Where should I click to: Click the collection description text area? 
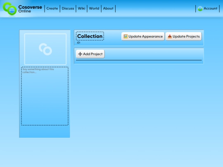click(x=45, y=96)
